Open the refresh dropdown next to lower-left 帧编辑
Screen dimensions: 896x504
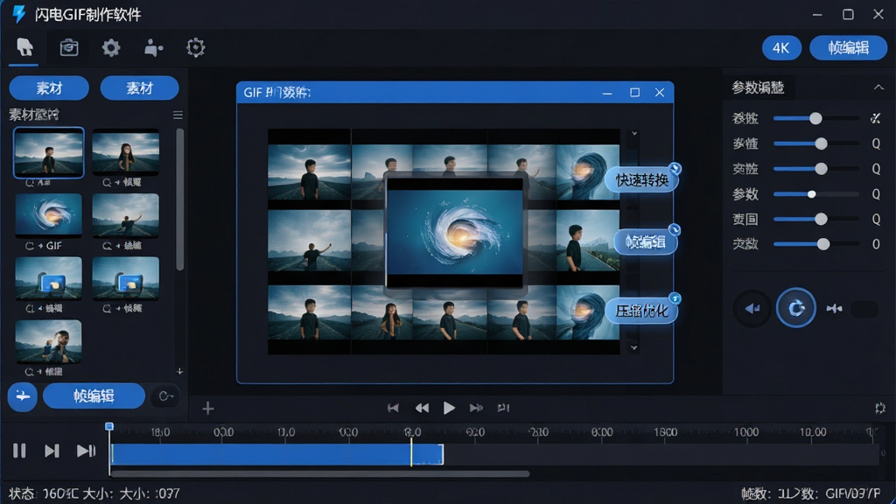[165, 396]
